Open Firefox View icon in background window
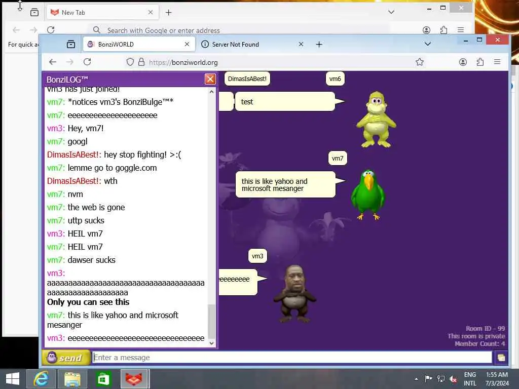 [x=34, y=13]
